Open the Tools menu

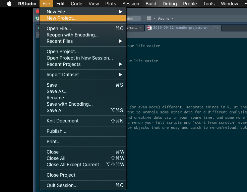coord(209,4)
